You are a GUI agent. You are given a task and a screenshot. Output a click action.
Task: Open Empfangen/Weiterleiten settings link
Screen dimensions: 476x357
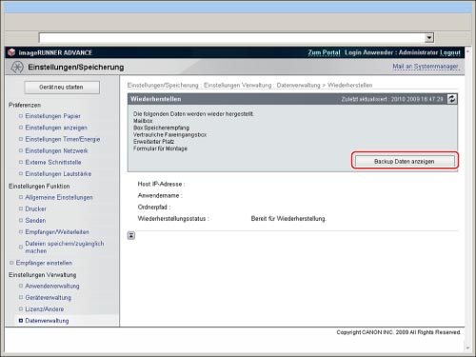57,232
